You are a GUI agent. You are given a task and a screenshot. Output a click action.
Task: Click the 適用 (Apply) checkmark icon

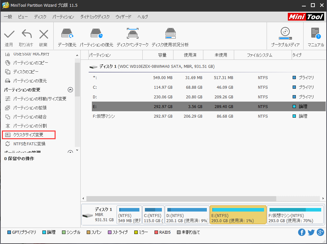click(9, 35)
